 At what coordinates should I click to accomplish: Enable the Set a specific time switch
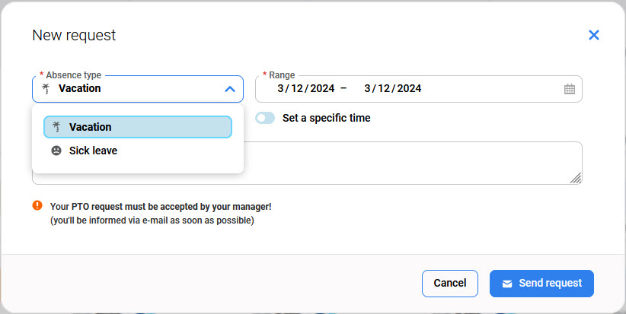tap(265, 118)
